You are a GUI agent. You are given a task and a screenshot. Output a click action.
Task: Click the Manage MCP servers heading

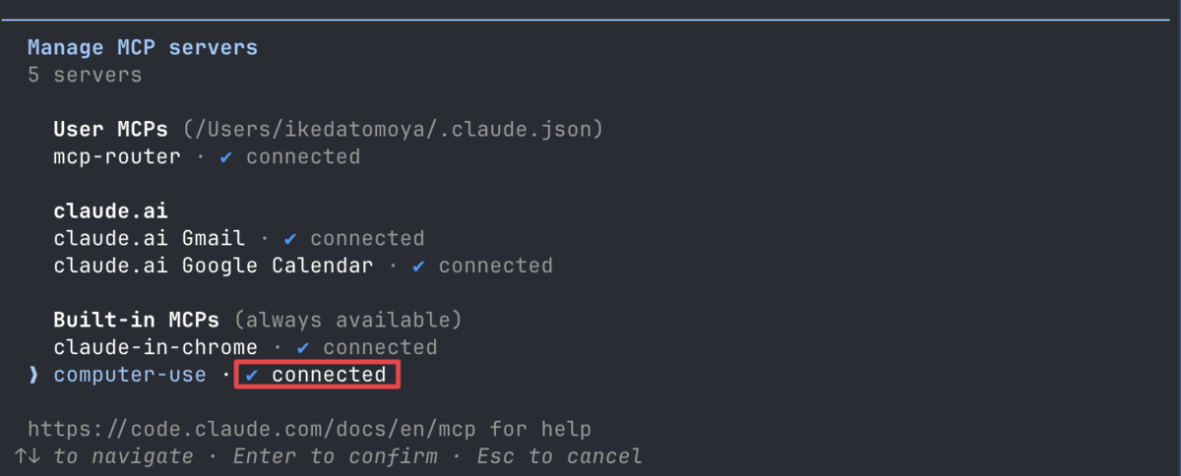click(143, 47)
